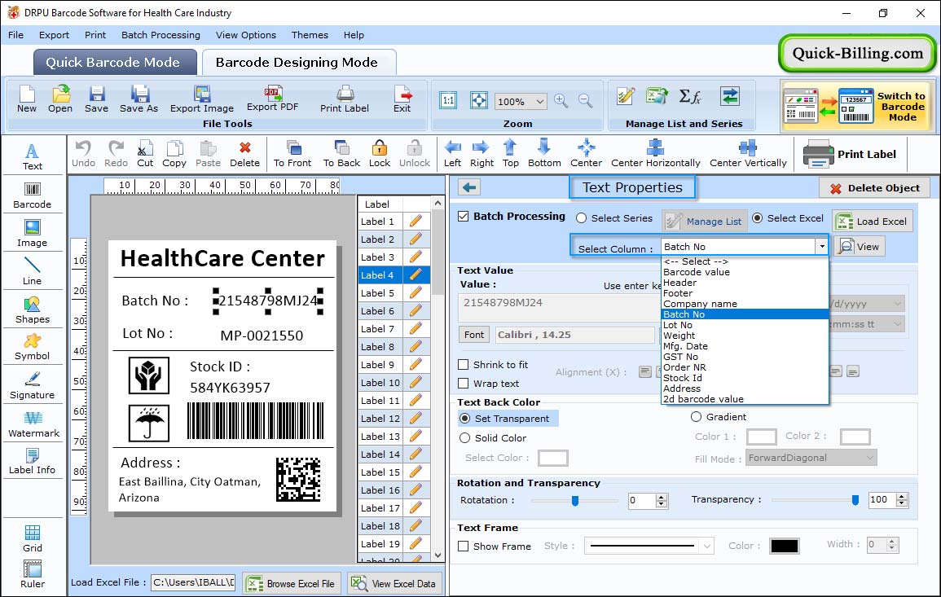The image size is (941, 597).
Task: Uncheck the Batch Processing checkbox
Action: 464,216
